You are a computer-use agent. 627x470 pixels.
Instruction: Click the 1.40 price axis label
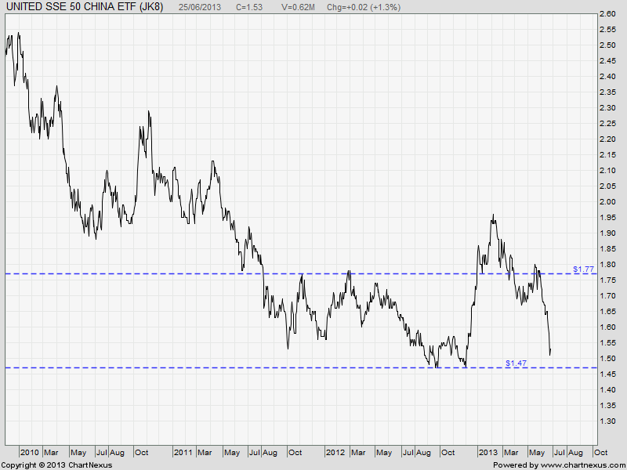point(607,389)
